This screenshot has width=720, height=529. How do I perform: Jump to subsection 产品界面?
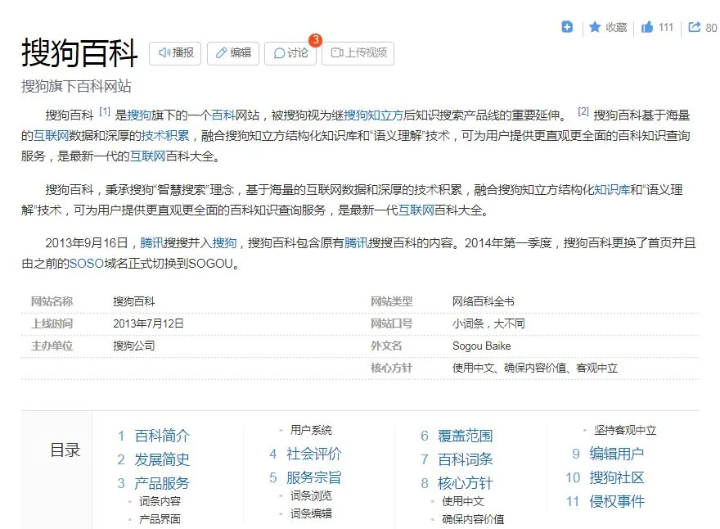pyautogui.click(x=160, y=519)
